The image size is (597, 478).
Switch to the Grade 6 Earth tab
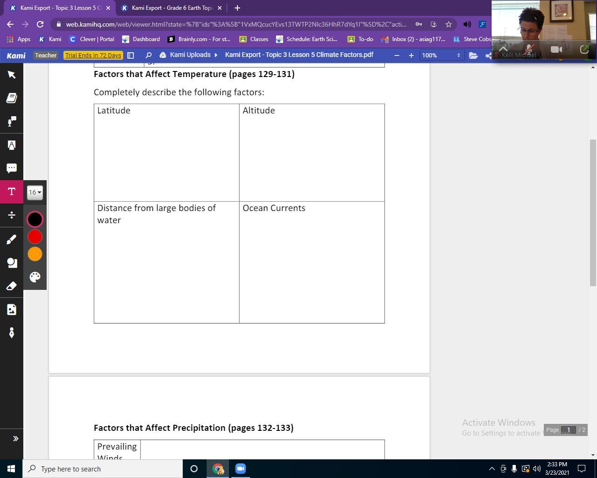point(172,8)
